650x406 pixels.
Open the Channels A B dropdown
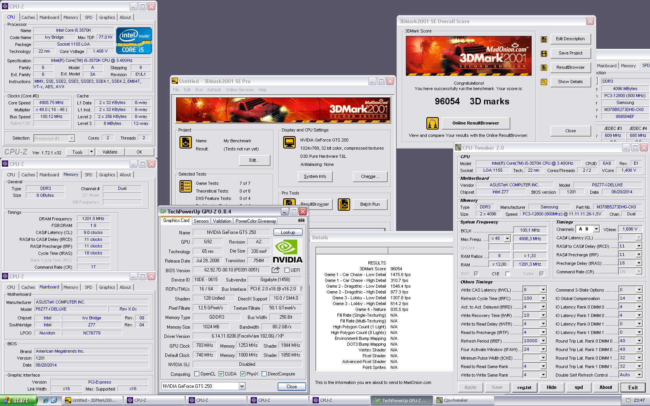[x=596, y=229]
